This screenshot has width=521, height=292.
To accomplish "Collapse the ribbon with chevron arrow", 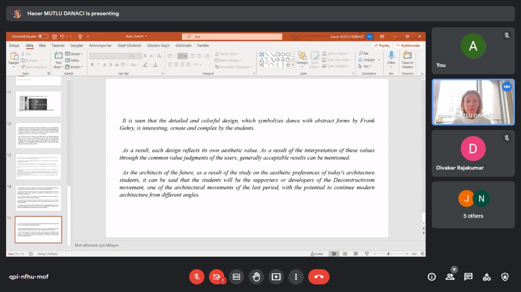I will tap(422, 74).
